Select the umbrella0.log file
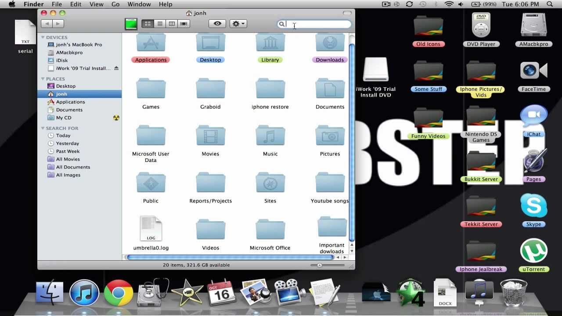562x316 pixels. pos(151,229)
